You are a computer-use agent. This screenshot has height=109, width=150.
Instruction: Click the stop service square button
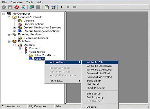tap(68, 7)
